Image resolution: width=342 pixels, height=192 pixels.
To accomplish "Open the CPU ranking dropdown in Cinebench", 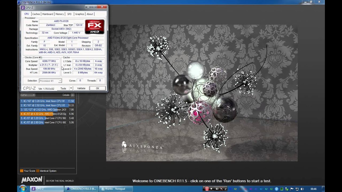I will pos(28,95).
